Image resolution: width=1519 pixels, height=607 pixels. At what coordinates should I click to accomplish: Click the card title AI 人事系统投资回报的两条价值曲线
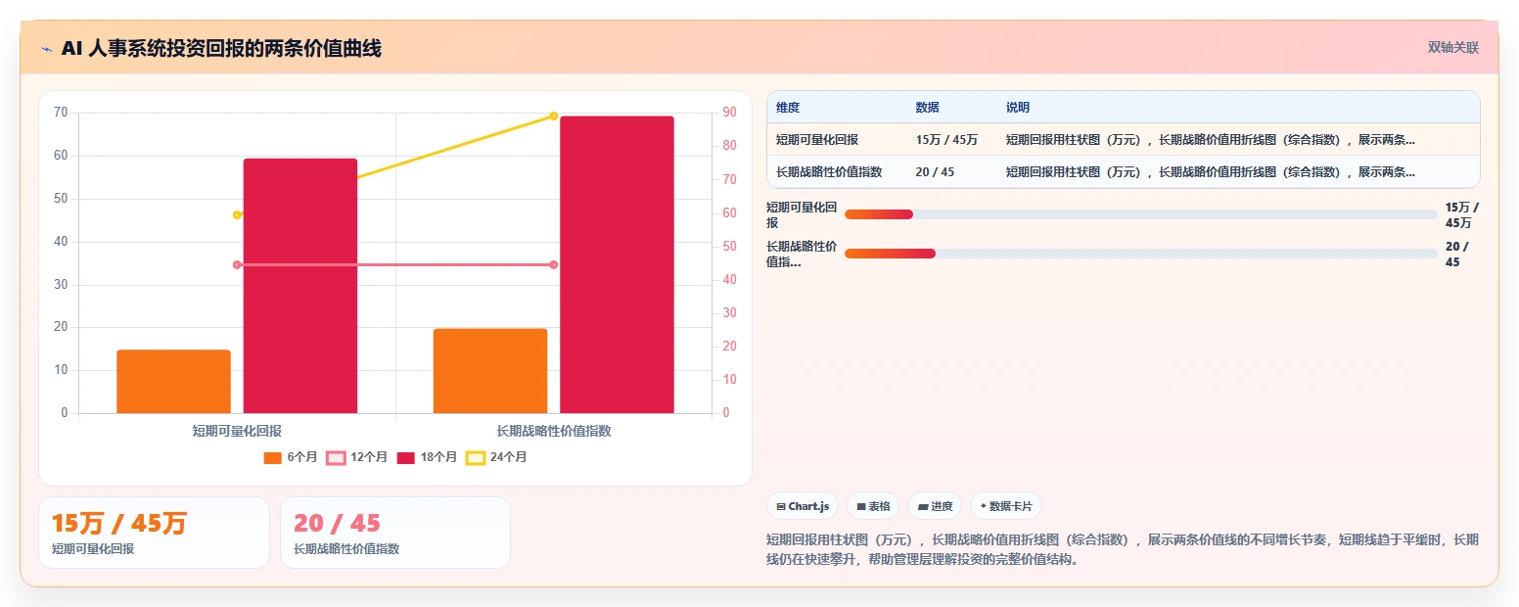pyautogui.click(x=221, y=48)
